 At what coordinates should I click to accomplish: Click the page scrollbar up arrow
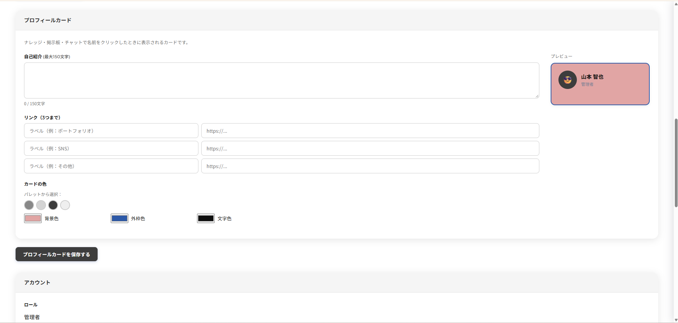(x=676, y=4)
